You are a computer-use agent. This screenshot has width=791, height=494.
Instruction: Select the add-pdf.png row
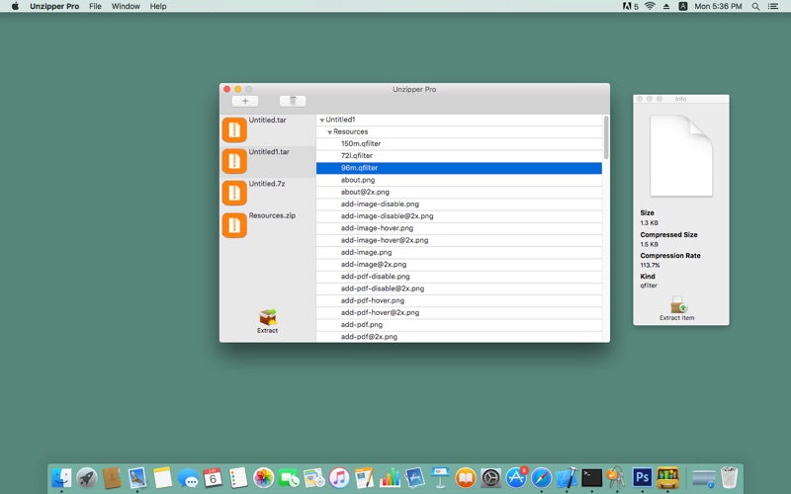click(x=459, y=325)
